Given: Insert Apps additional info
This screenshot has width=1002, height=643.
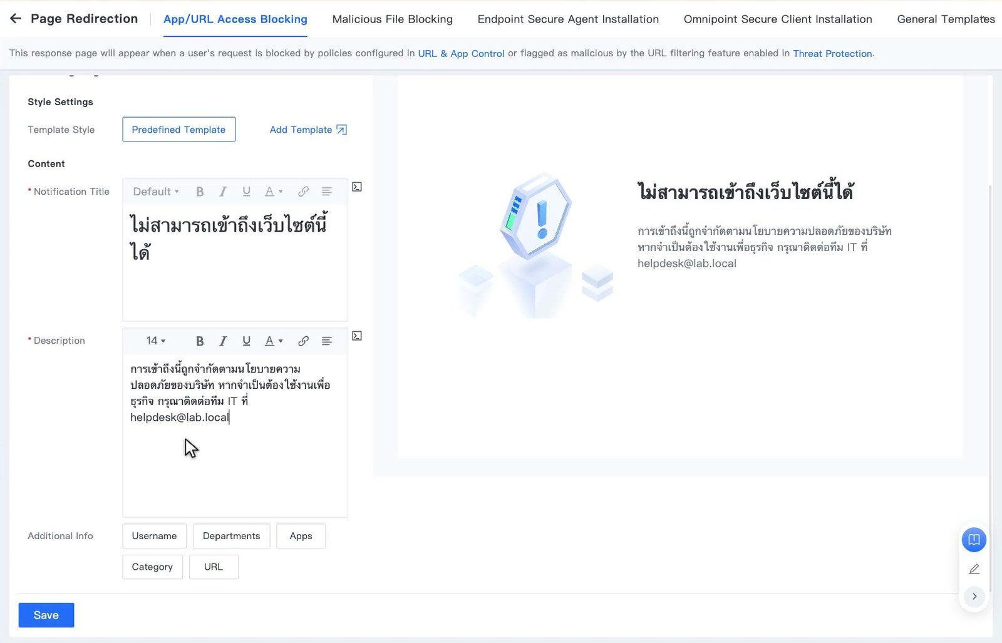Looking at the screenshot, I should click(x=301, y=536).
